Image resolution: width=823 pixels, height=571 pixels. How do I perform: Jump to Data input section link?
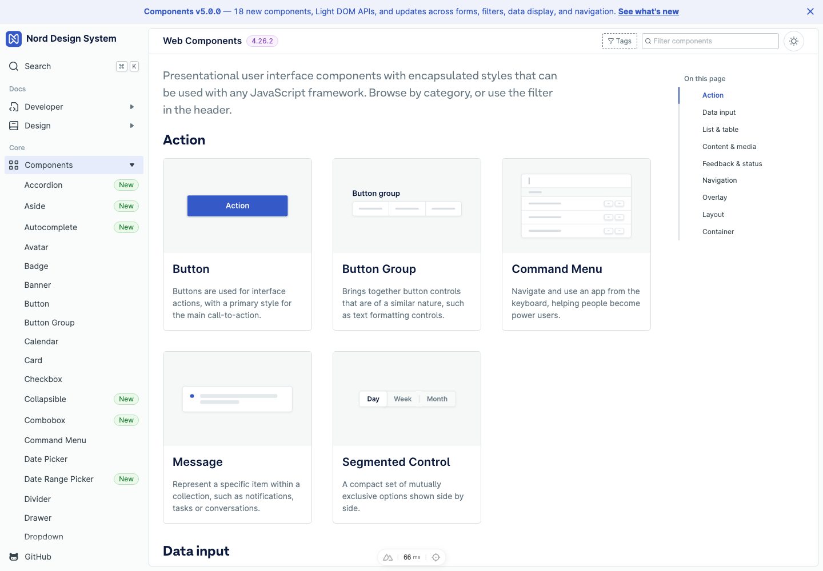(x=719, y=112)
